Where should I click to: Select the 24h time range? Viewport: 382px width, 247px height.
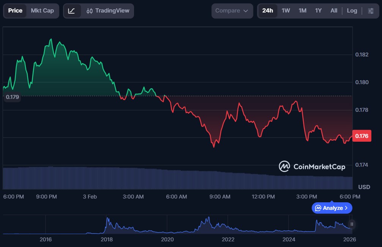coord(267,11)
